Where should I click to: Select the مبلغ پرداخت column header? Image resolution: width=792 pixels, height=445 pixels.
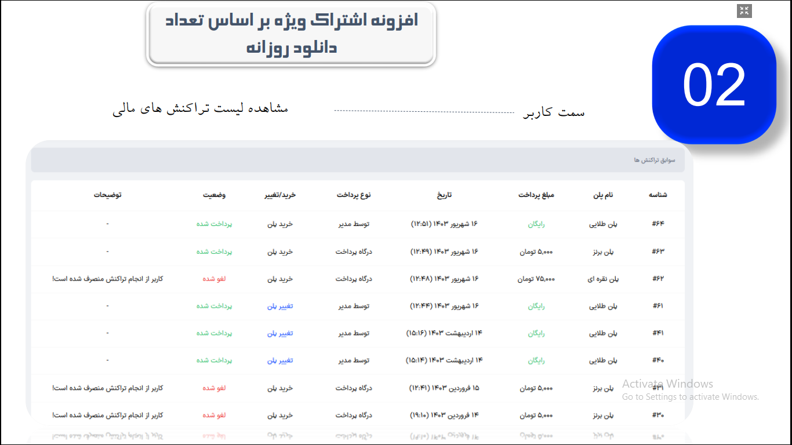pyautogui.click(x=536, y=195)
